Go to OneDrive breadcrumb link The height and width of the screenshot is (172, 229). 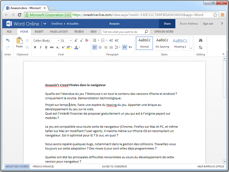coord(57,24)
